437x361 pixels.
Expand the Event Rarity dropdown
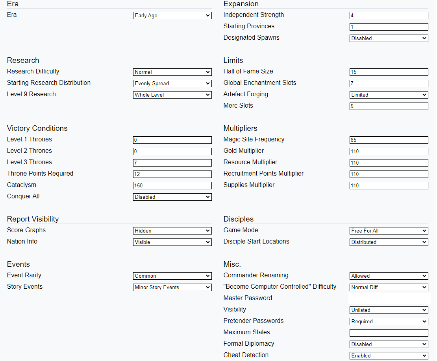172,276
